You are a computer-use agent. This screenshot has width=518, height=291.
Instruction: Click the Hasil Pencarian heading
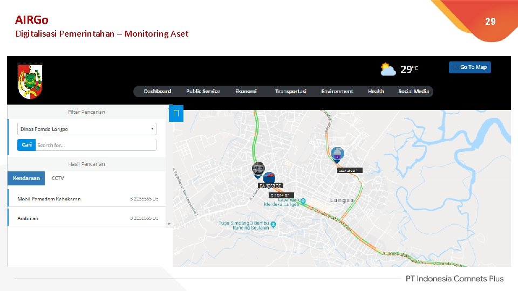click(x=86, y=164)
